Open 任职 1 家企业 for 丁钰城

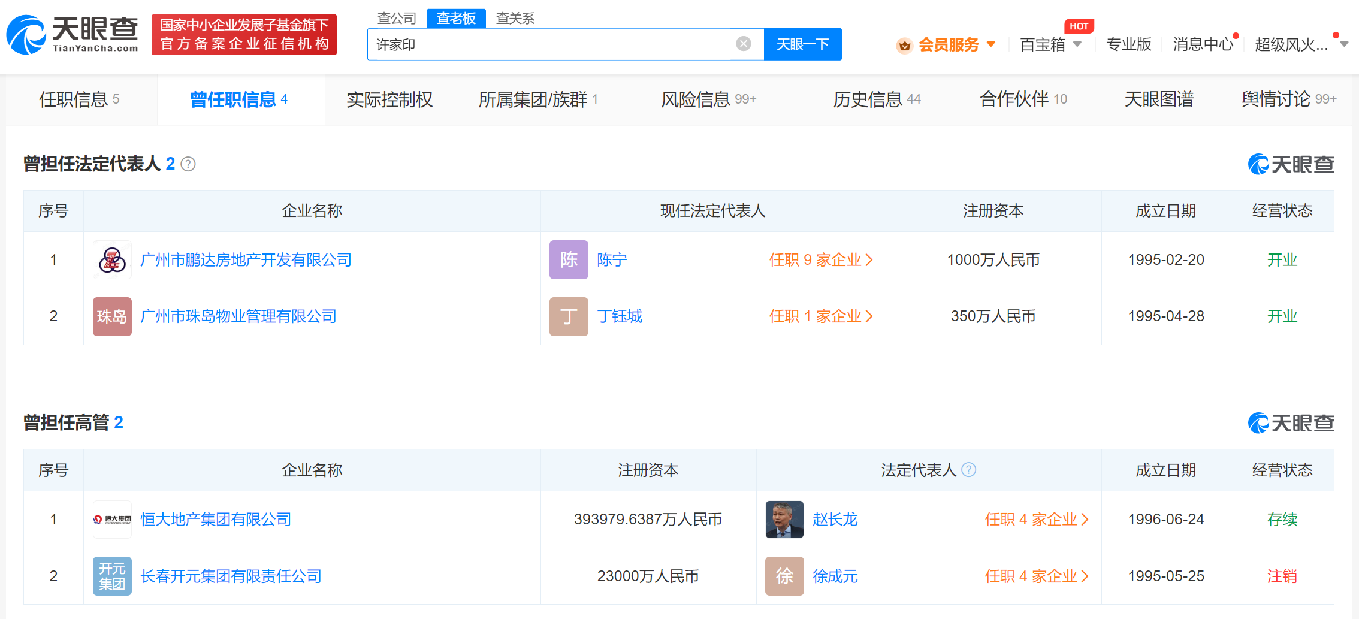pos(821,316)
